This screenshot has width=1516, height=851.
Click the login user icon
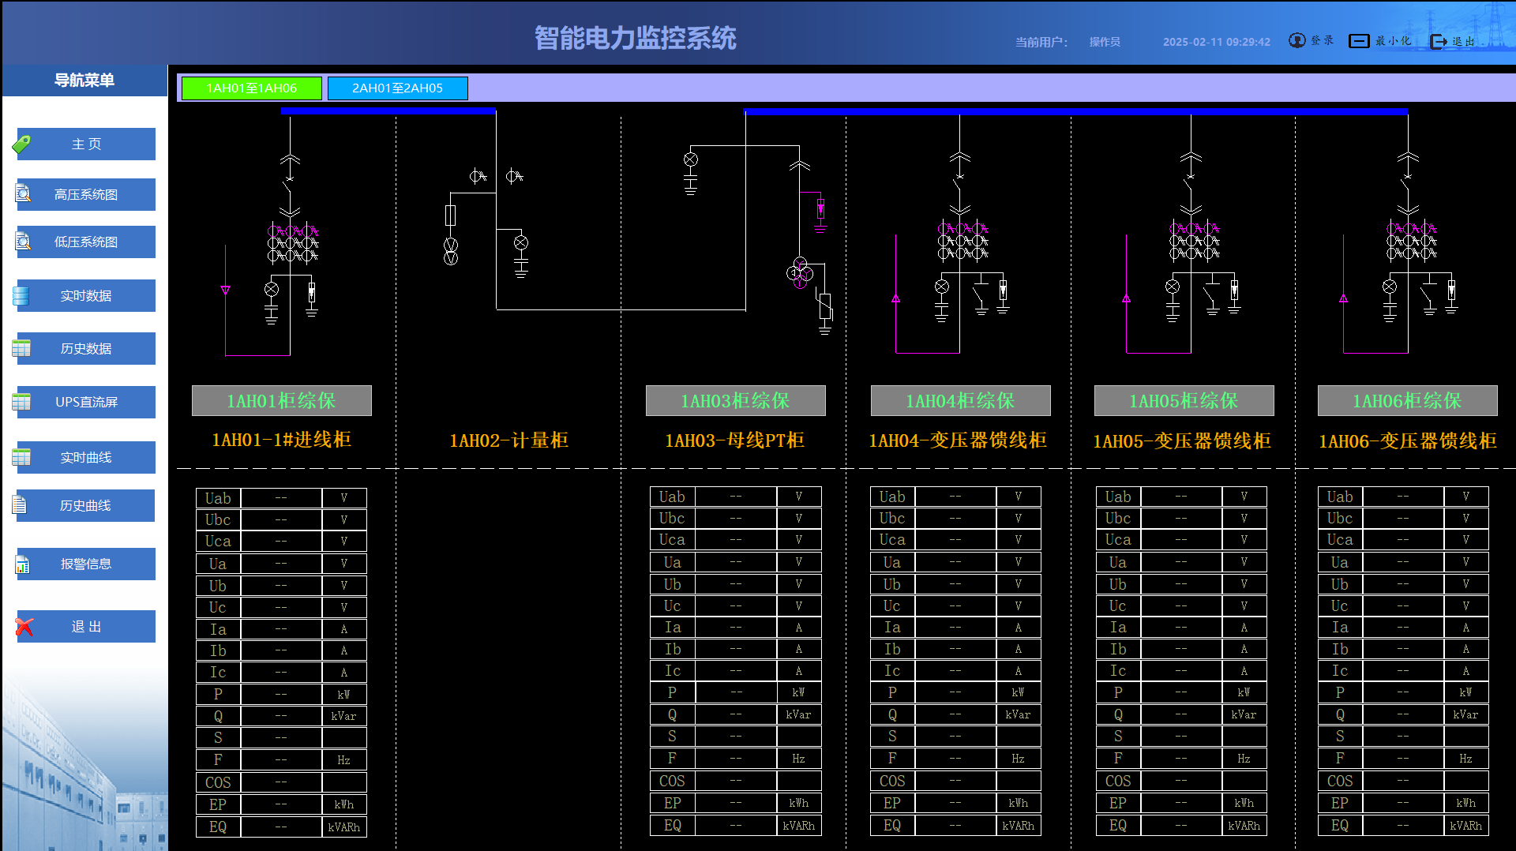[1296, 40]
